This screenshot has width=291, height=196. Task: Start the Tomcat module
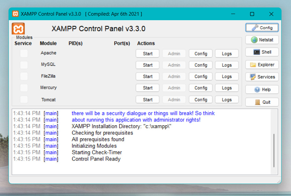[147, 100]
